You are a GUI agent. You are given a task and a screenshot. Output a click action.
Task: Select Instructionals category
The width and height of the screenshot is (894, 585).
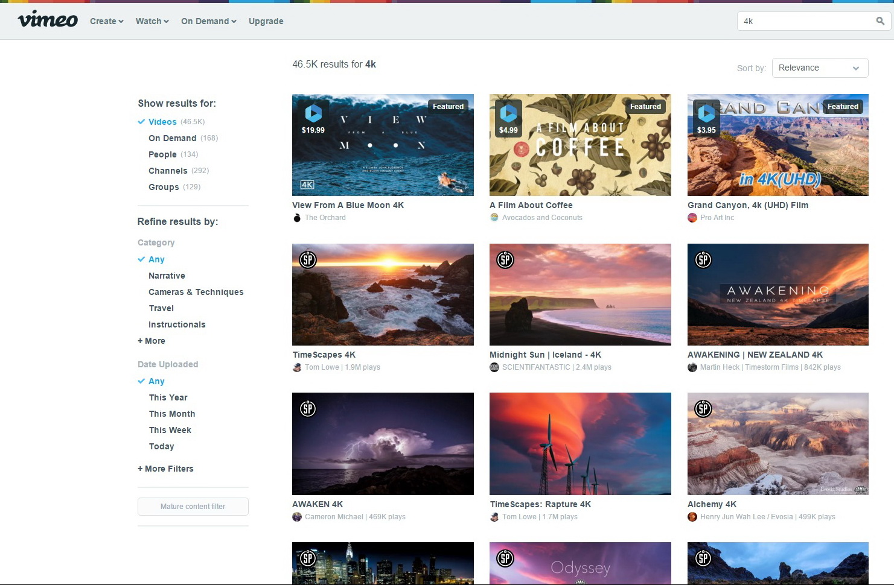coord(177,324)
